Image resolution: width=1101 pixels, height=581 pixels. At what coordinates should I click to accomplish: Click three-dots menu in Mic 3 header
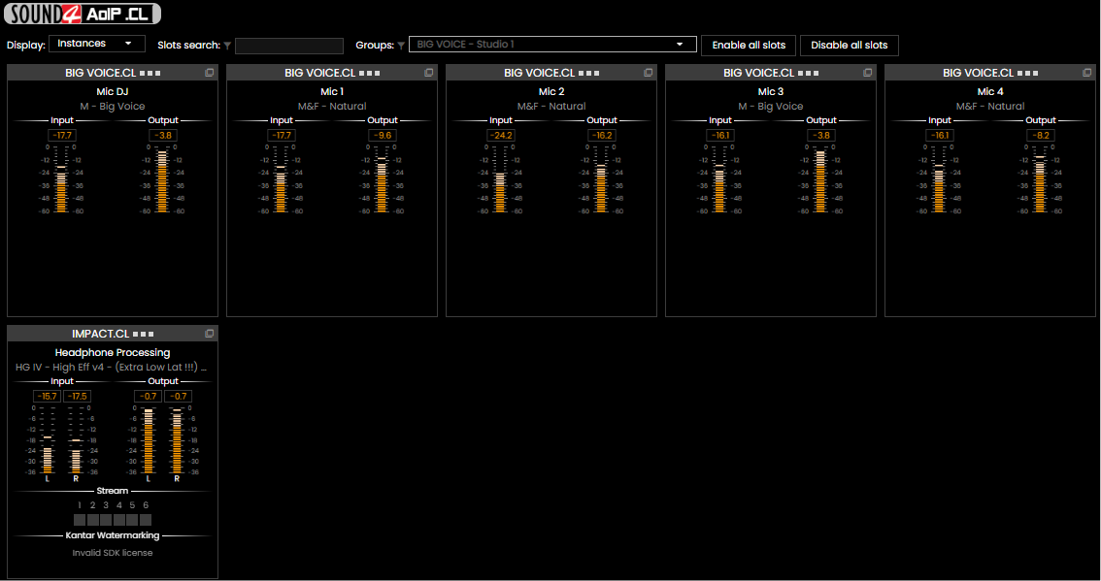point(808,73)
